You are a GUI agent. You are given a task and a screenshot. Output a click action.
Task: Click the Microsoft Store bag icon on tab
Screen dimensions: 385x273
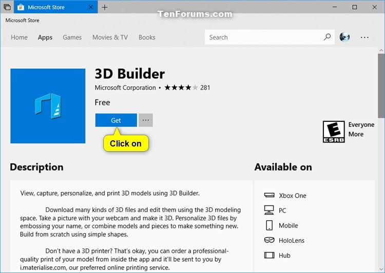(21, 7)
